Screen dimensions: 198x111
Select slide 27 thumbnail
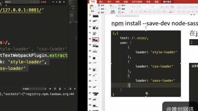pos(96,94)
